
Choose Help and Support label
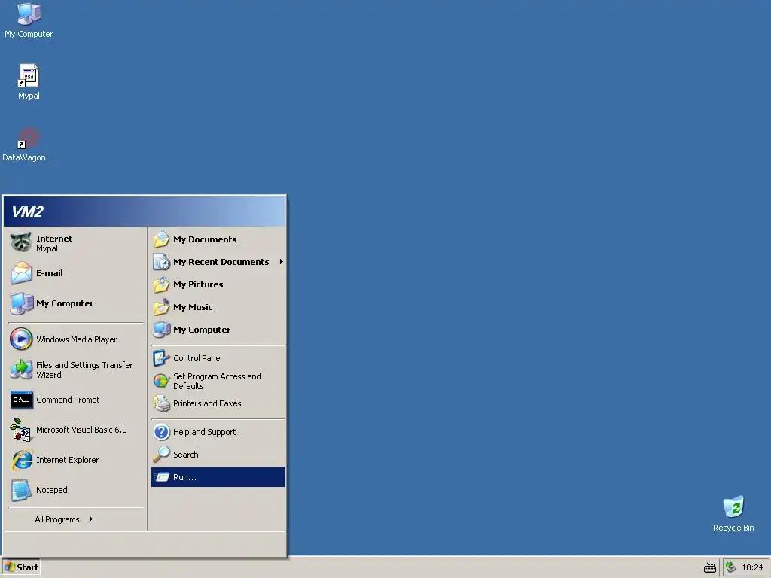tap(204, 432)
